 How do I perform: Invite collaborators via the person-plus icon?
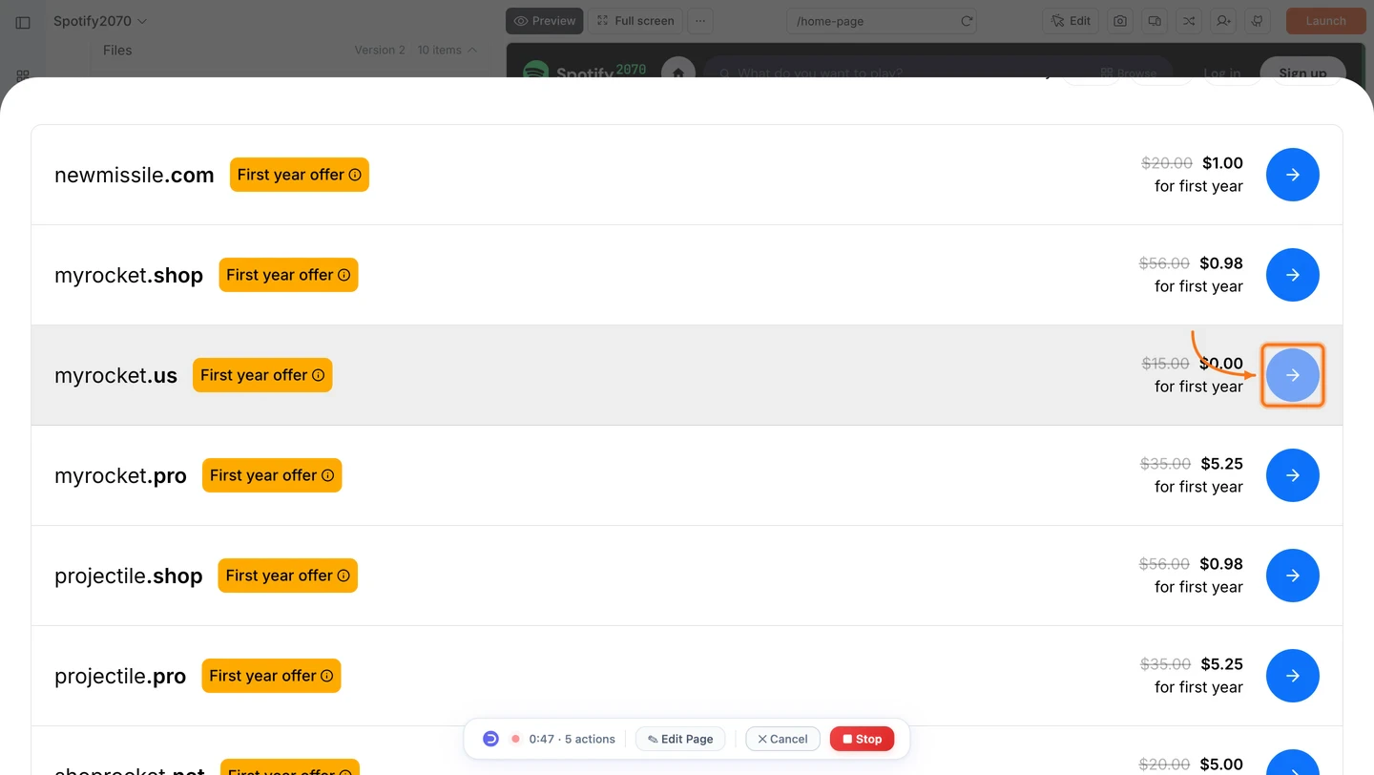pos(1223,20)
